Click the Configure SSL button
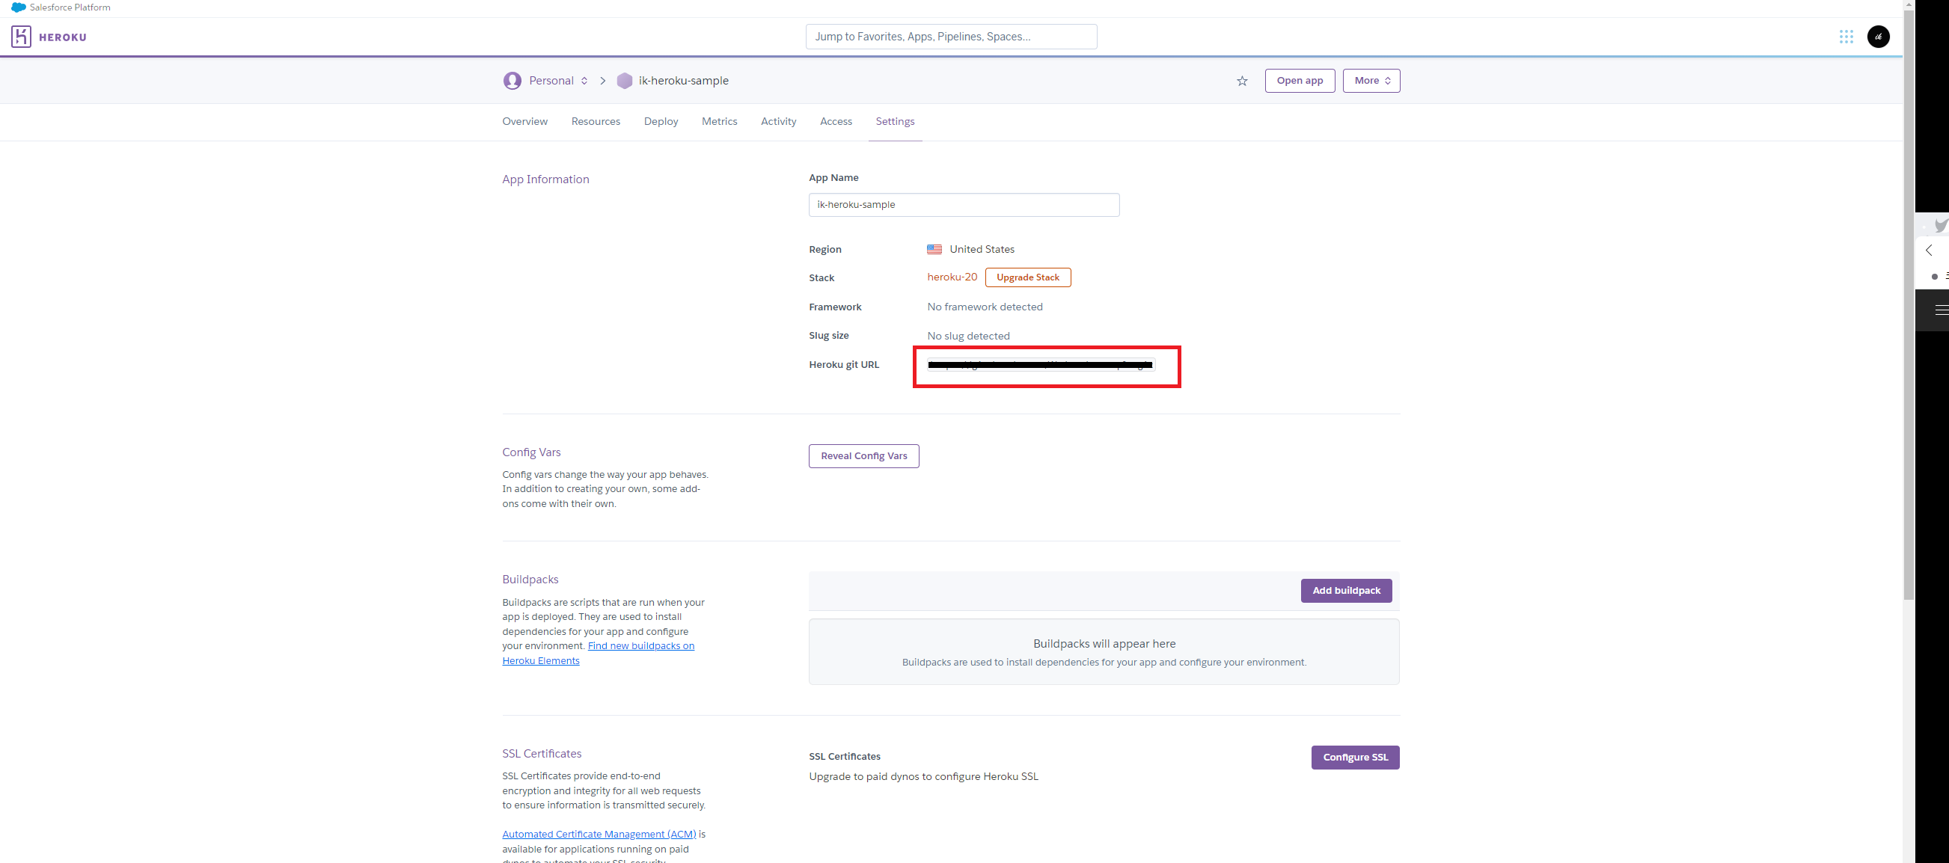The width and height of the screenshot is (1949, 863). tap(1354, 757)
